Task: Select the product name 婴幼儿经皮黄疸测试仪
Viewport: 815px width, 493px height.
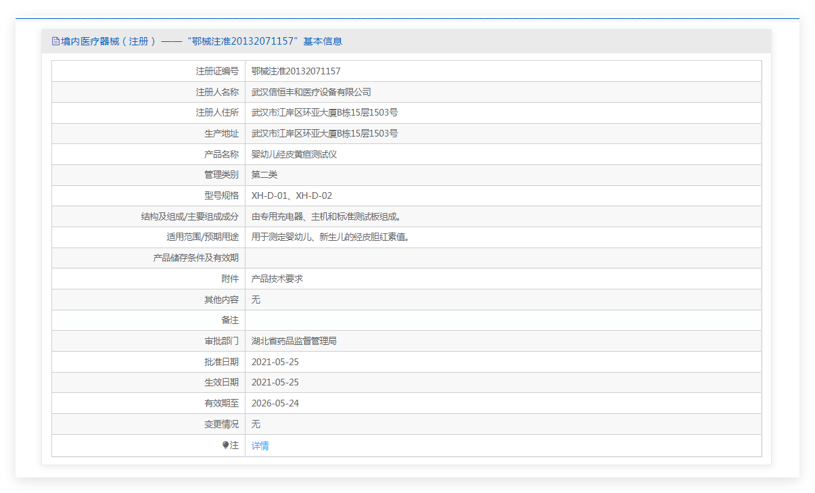Action: click(x=294, y=154)
